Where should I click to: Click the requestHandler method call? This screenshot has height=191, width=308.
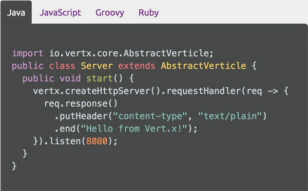coord(204,91)
